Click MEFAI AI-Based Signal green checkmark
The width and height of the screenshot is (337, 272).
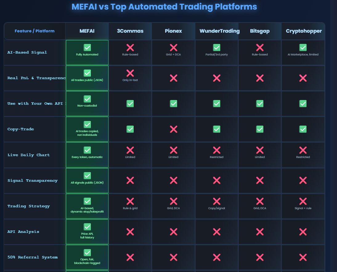coord(87,47)
